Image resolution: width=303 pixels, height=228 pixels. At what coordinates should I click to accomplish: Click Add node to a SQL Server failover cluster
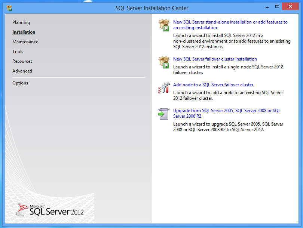213,85
